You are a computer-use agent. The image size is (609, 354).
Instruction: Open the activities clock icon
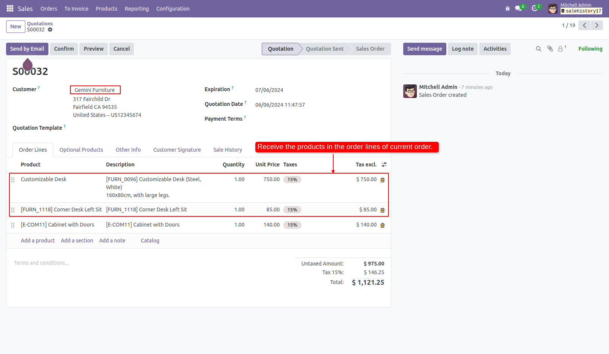click(x=534, y=8)
